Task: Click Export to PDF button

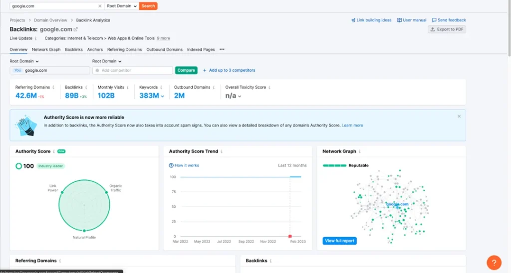Action: click(447, 29)
